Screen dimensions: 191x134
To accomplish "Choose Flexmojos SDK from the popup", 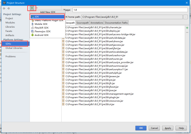I will (48, 31).
